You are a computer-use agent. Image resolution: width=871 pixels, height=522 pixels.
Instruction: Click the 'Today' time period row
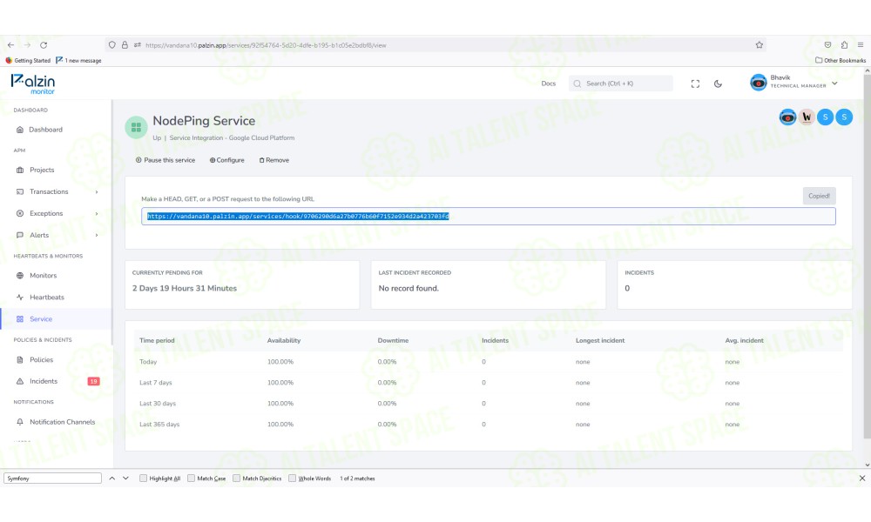coord(489,362)
